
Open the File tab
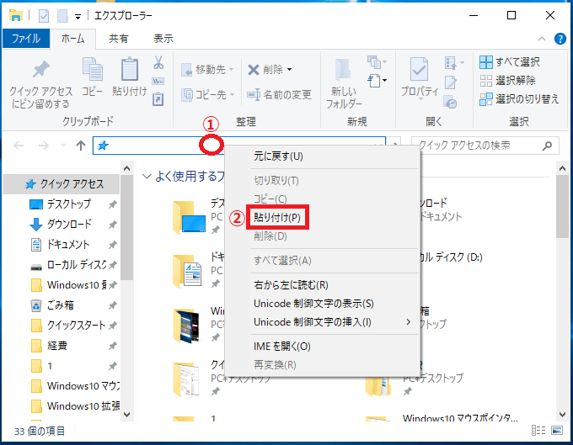[x=25, y=39]
